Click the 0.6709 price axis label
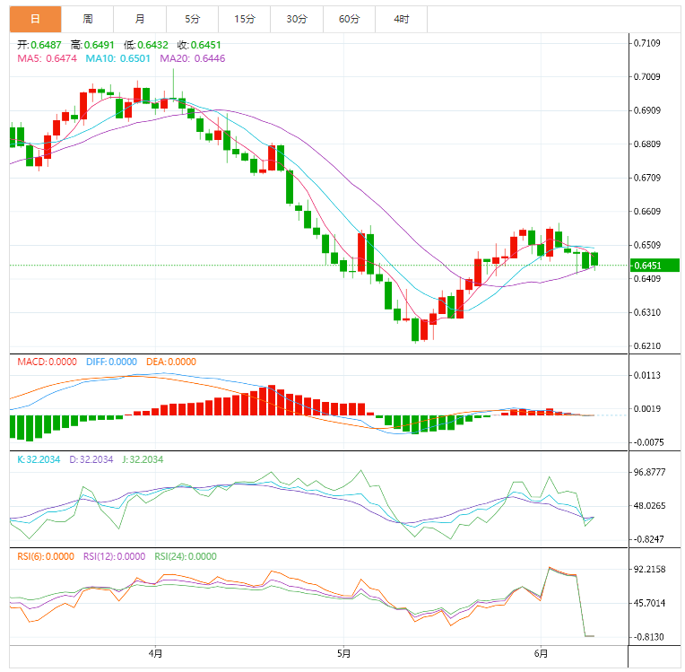Screen dimensions: 685x672 [x=647, y=178]
